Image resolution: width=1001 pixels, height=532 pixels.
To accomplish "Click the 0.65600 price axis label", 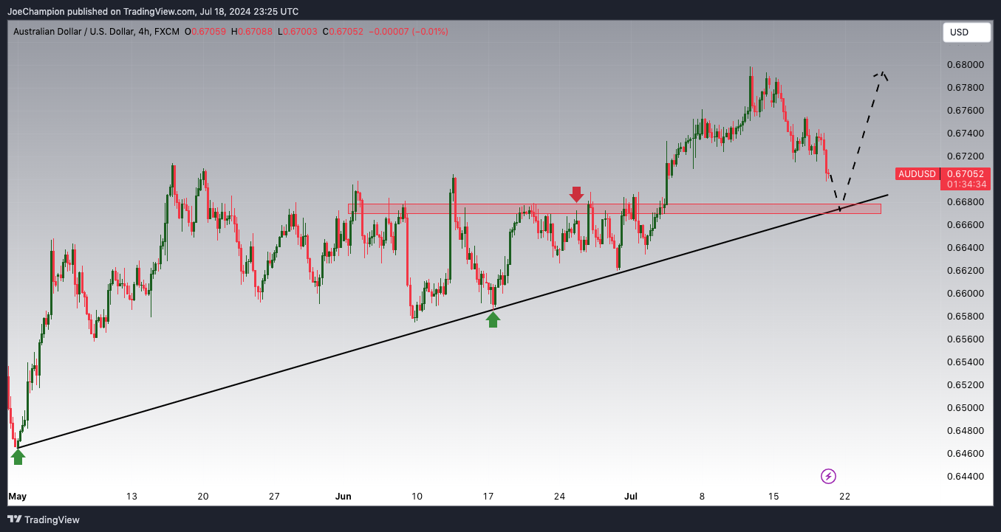I will pos(965,339).
